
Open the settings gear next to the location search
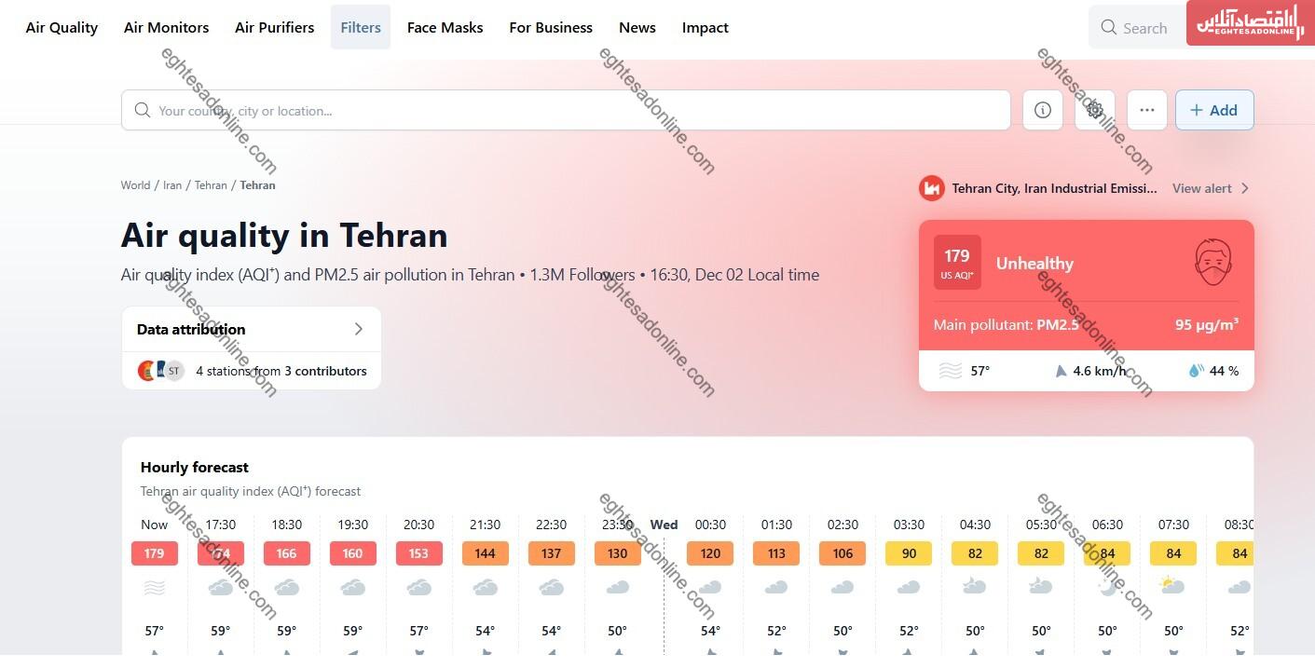coord(1094,109)
